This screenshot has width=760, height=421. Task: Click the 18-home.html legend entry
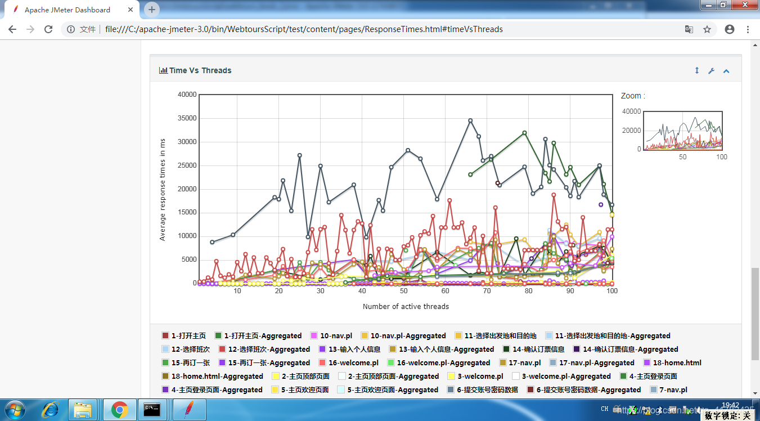click(672, 363)
